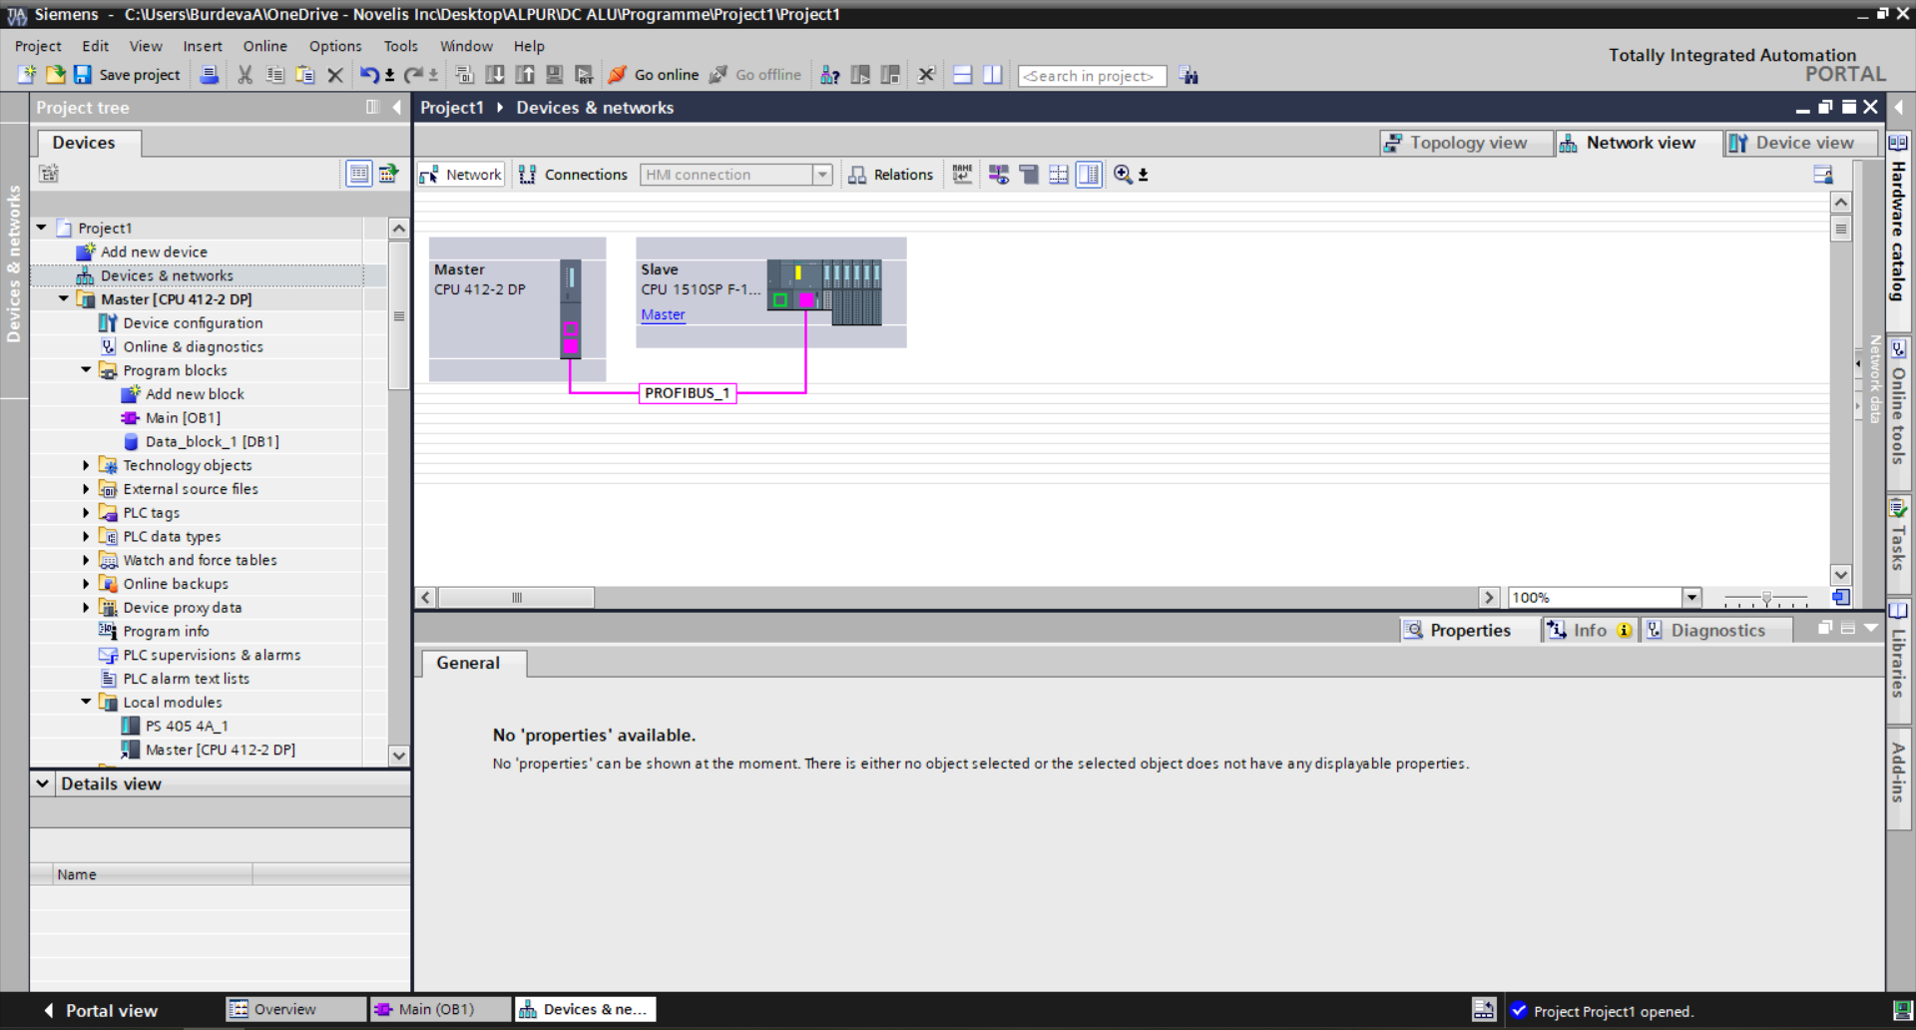
Task: Open the Project menu
Action: click(x=38, y=46)
